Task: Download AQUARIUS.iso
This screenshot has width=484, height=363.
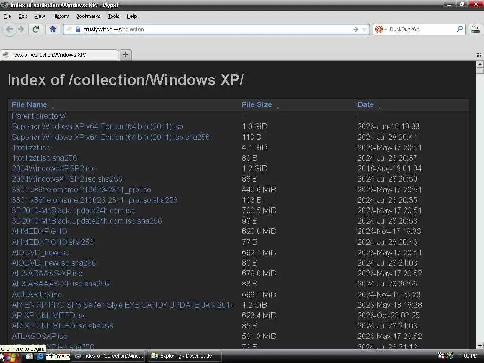Action: click(37, 294)
